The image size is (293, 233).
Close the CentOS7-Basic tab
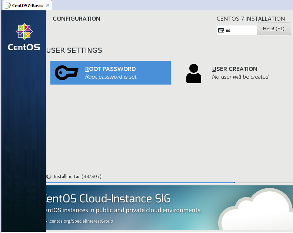coord(48,5)
